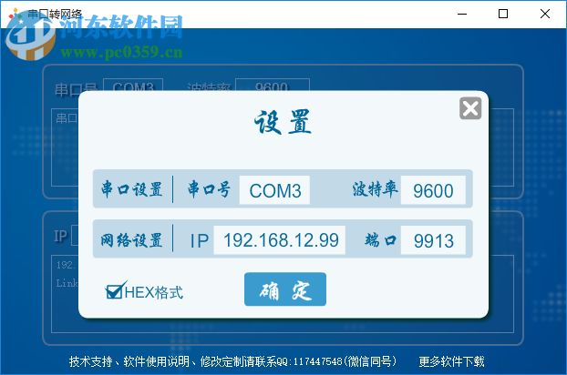Click the 端口 label in the dialog
The height and width of the screenshot is (375, 567).
click(380, 240)
